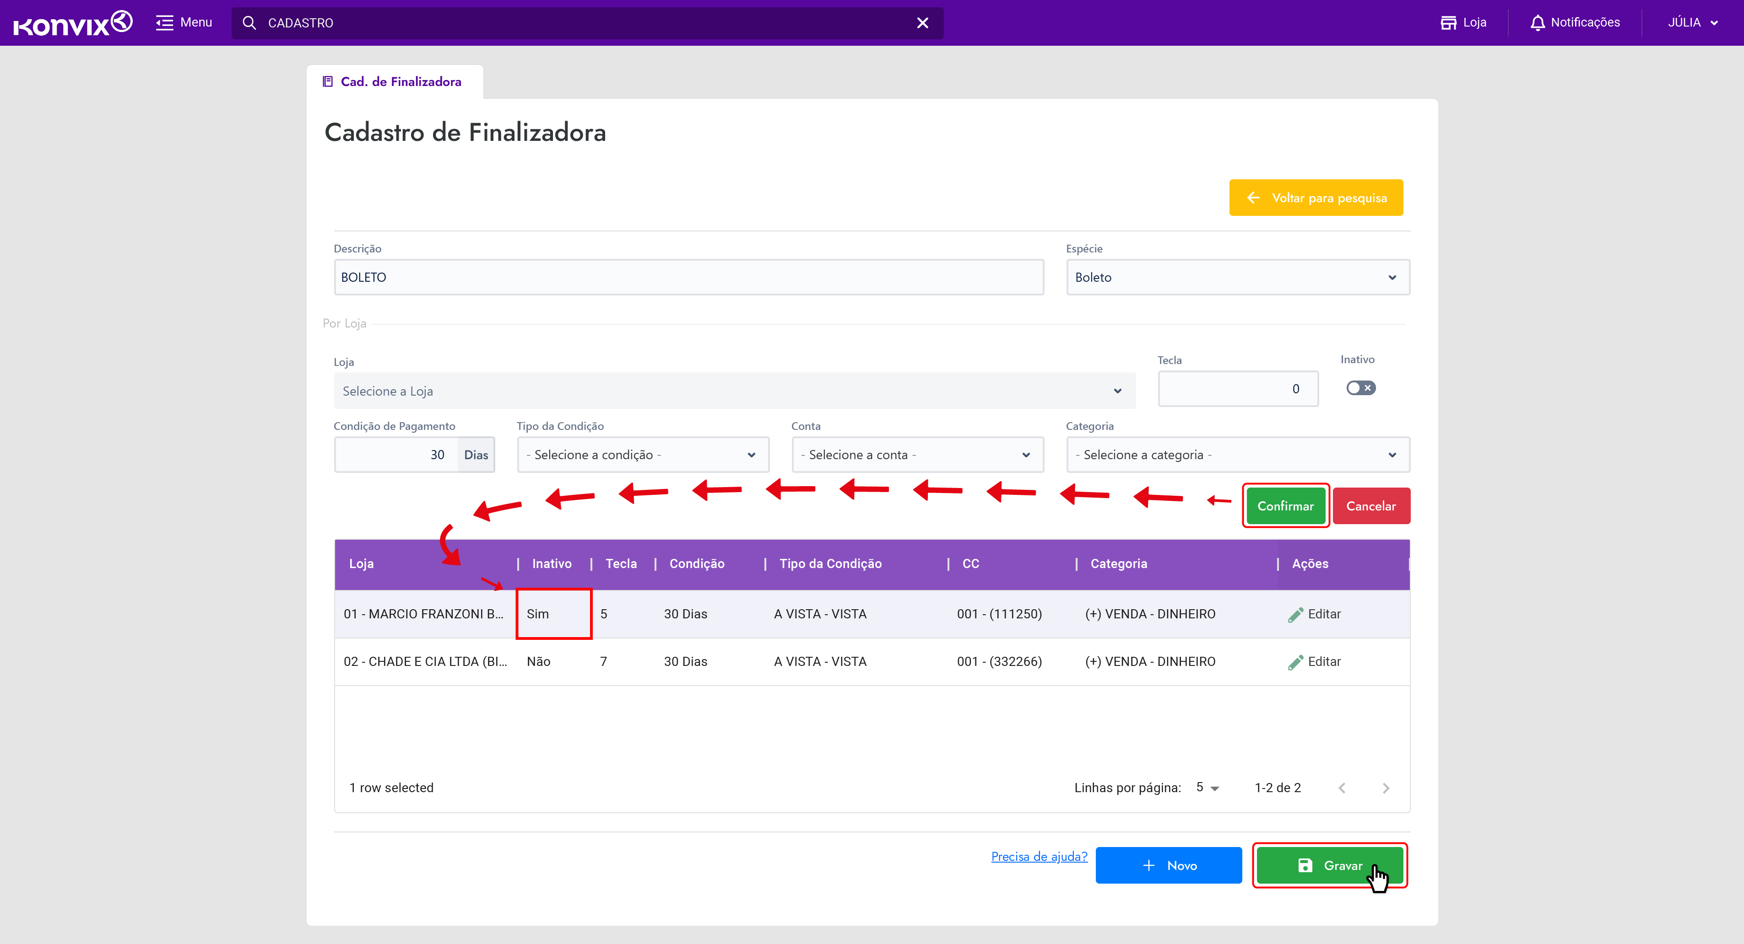Expand the Espécie Boleto dropdown
1744x944 pixels.
tap(1237, 277)
